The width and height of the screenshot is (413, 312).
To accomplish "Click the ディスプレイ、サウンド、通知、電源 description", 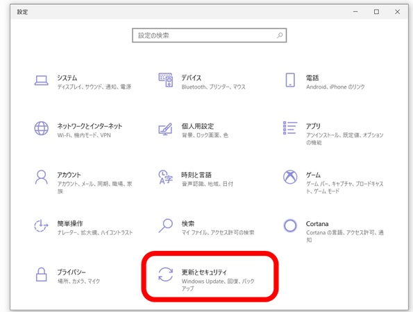I will click(94, 87).
